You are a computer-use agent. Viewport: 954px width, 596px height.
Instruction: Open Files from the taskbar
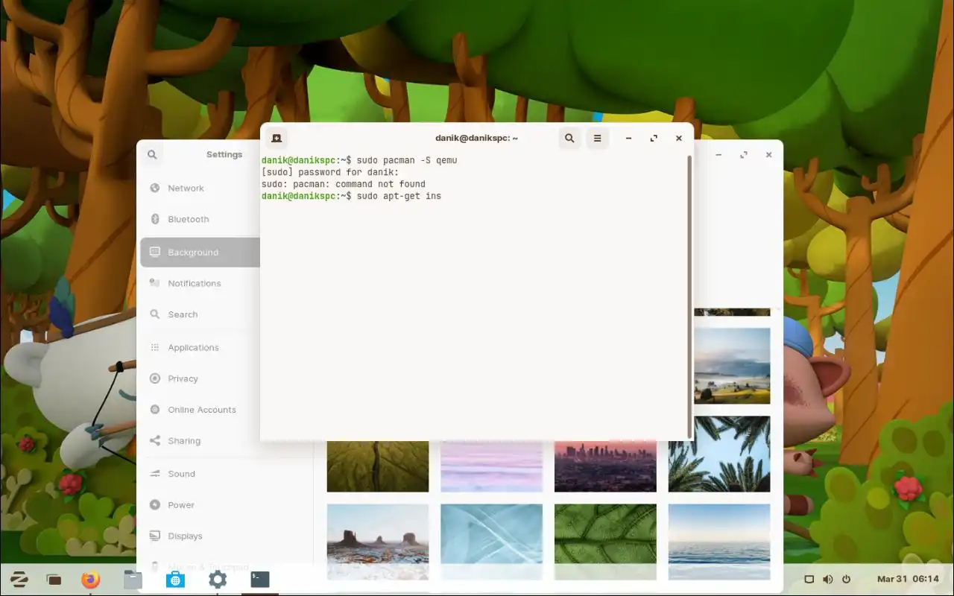(133, 579)
